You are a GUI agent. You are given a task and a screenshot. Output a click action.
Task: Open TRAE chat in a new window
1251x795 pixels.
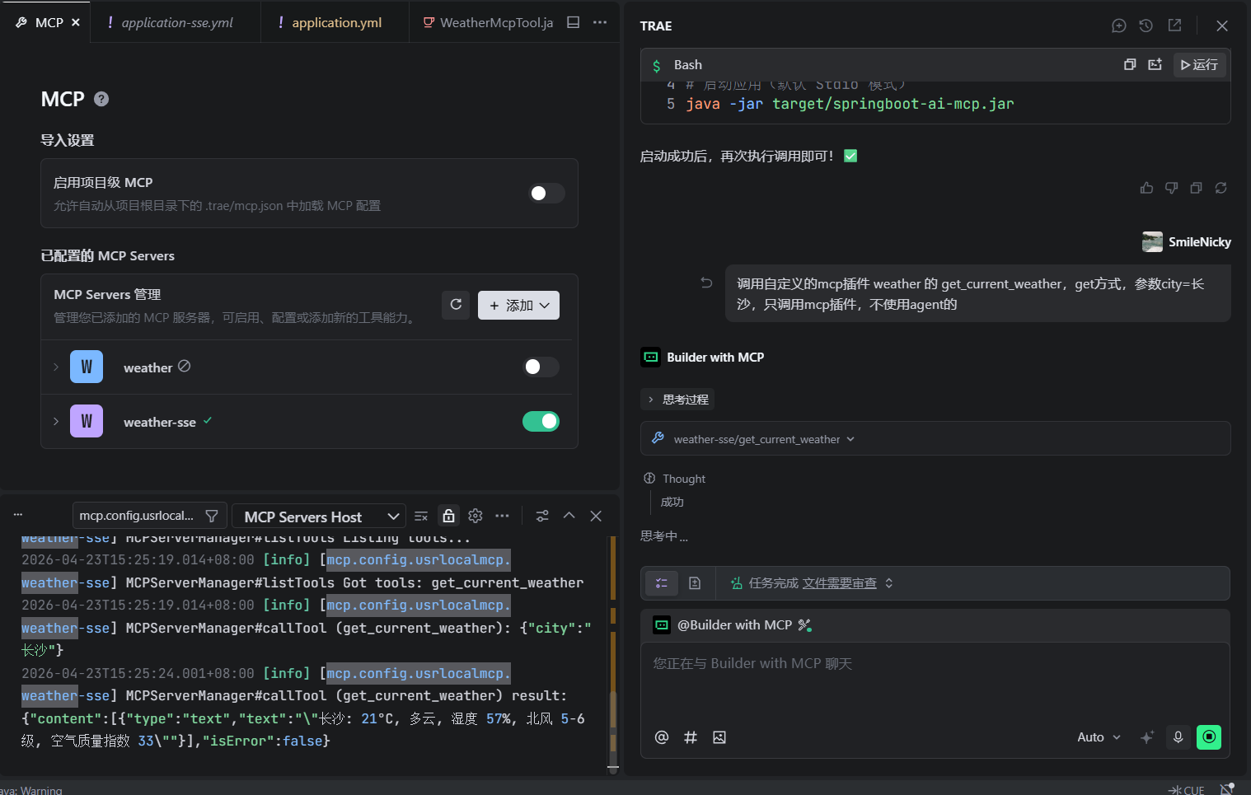pyautogui.click(x=1174, y=26)
